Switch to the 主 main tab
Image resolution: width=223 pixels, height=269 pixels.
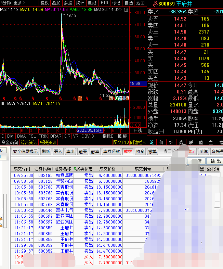(211, 142)
